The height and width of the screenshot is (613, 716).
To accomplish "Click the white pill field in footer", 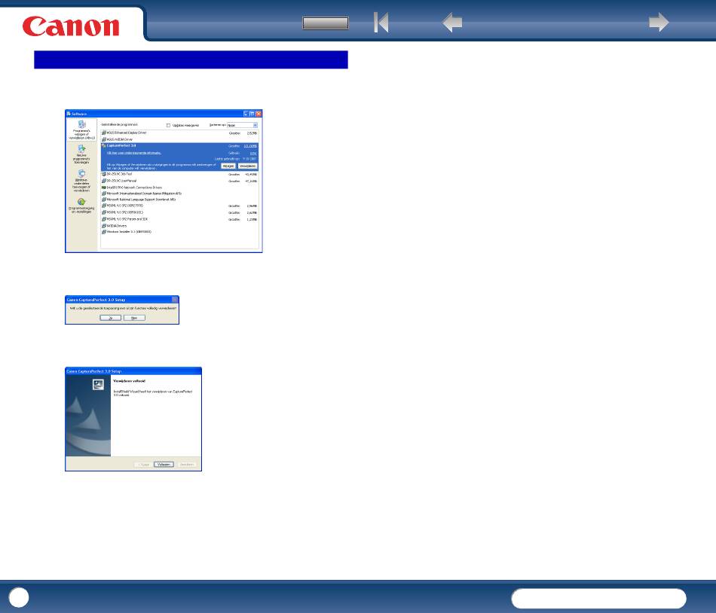I will coord(598,599).
